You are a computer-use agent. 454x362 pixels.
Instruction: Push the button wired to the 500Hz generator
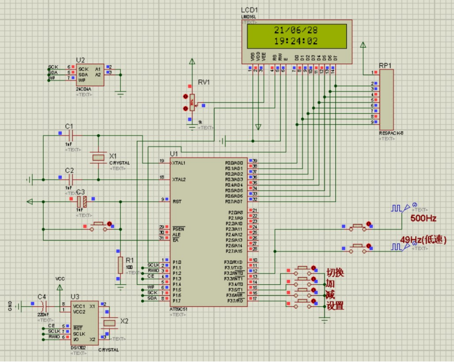pos(358,227)
